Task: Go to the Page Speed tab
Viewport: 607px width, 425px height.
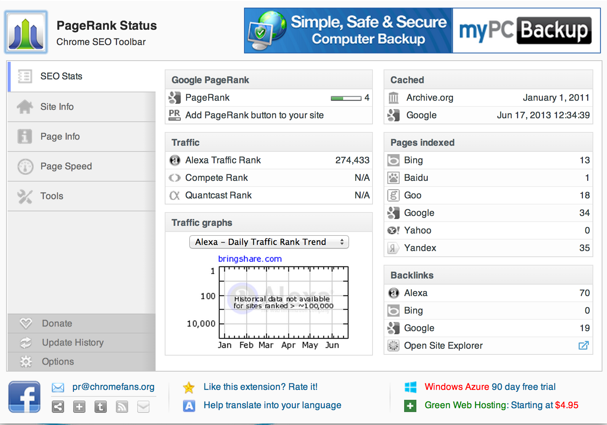Action: pyautogui.click(x=82, y=166)
